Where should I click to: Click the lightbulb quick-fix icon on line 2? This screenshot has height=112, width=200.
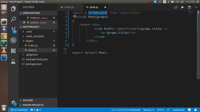tap(75, 16)
